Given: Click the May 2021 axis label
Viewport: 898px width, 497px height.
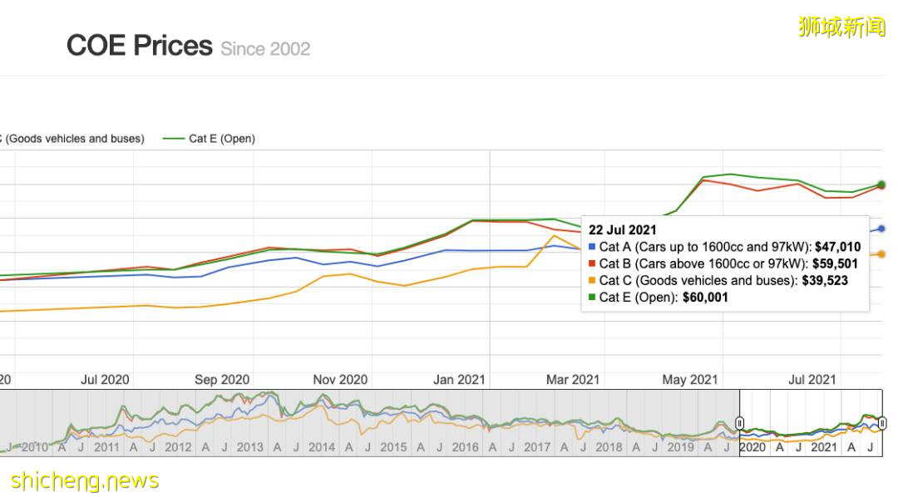Looking at the screenshot, I should point(690,380).
